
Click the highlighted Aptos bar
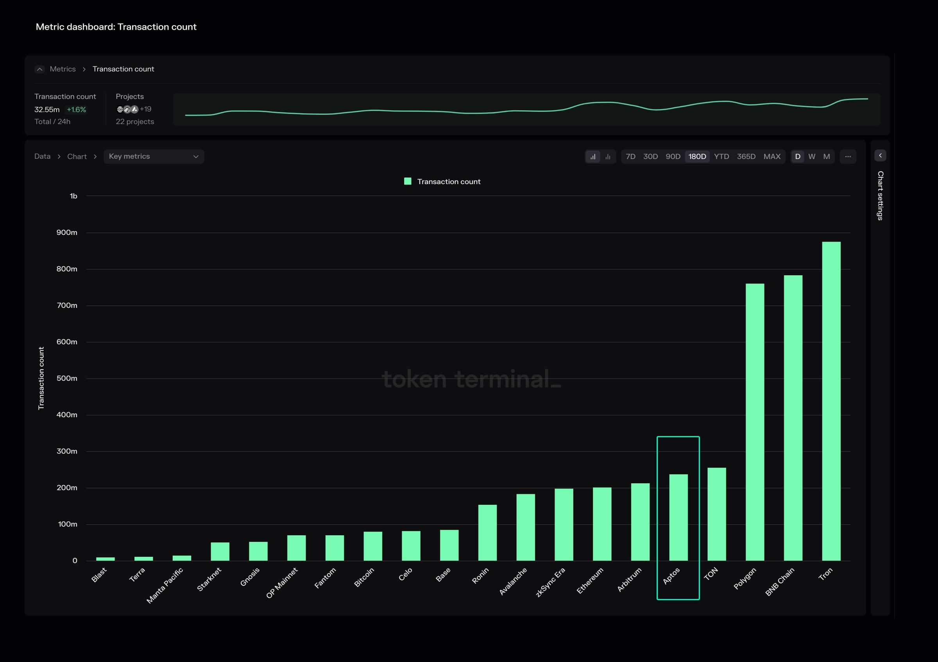(x=678, y=517)
